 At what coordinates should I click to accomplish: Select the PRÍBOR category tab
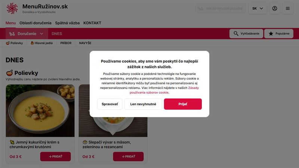(x=66, y=43)
